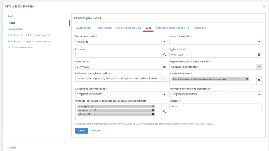269x151 pixels.
Task: Remove the 01A Operações de crédito tag
Action: 247,79
